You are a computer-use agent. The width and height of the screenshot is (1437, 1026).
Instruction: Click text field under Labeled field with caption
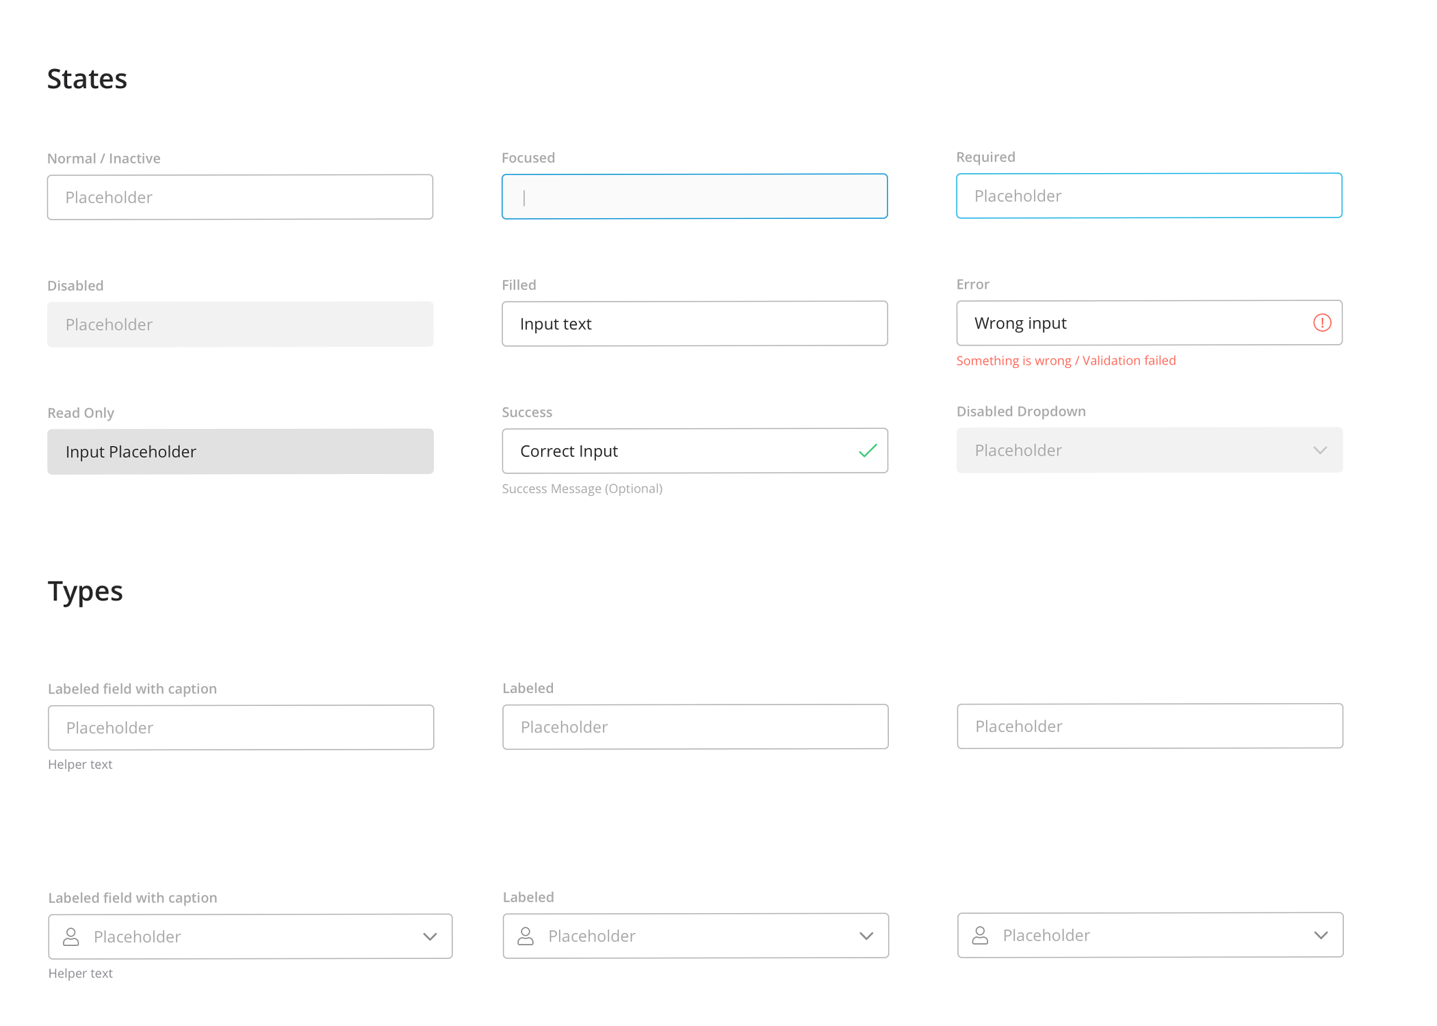coord(241,728)
